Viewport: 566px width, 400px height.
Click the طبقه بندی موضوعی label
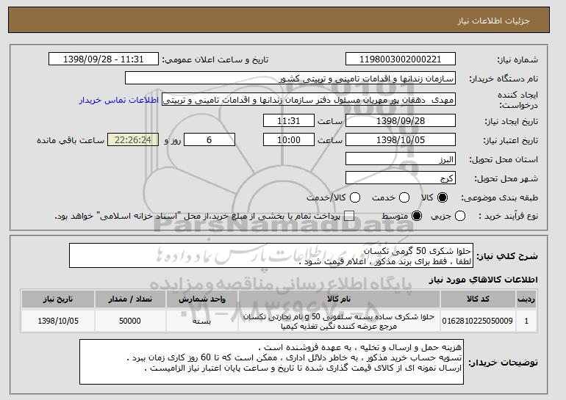(499, 197)
